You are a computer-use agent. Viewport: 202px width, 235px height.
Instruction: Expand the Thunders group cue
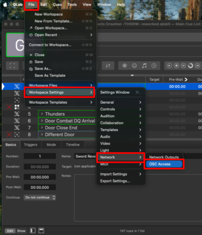(x=42, y=114)
